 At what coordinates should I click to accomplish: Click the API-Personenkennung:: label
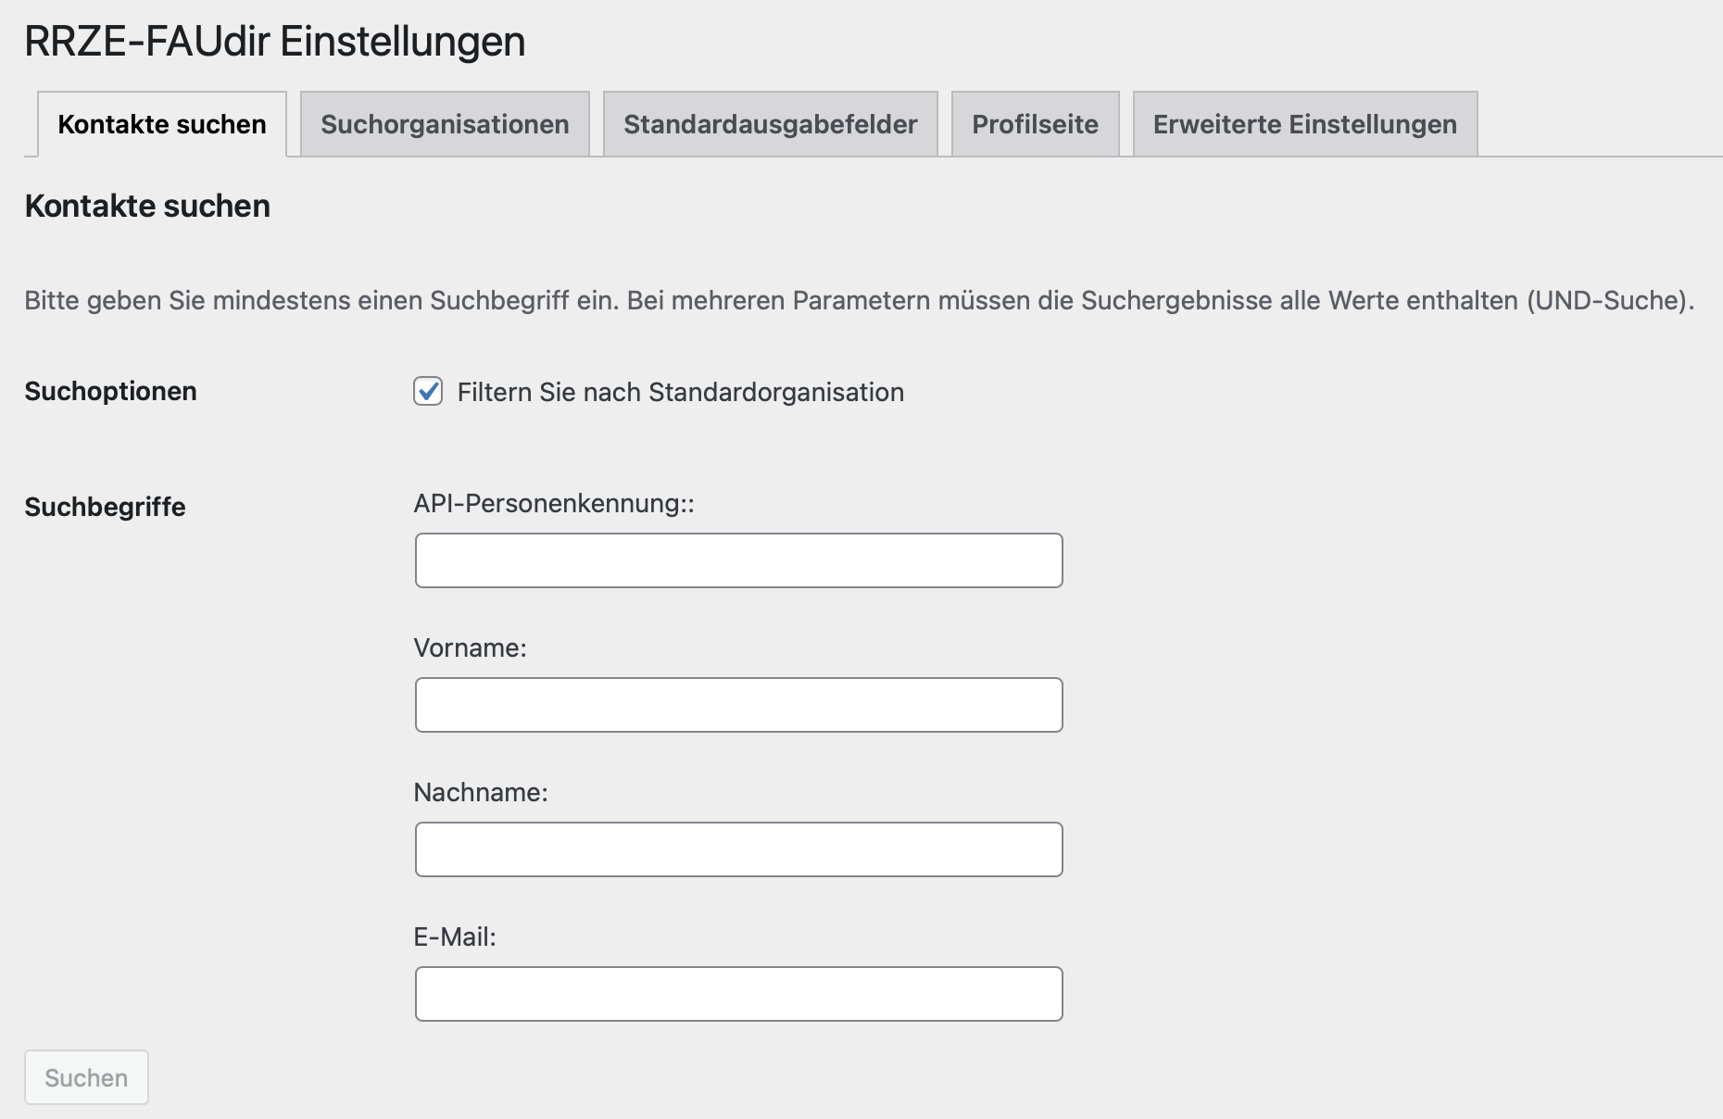(554, 504)
